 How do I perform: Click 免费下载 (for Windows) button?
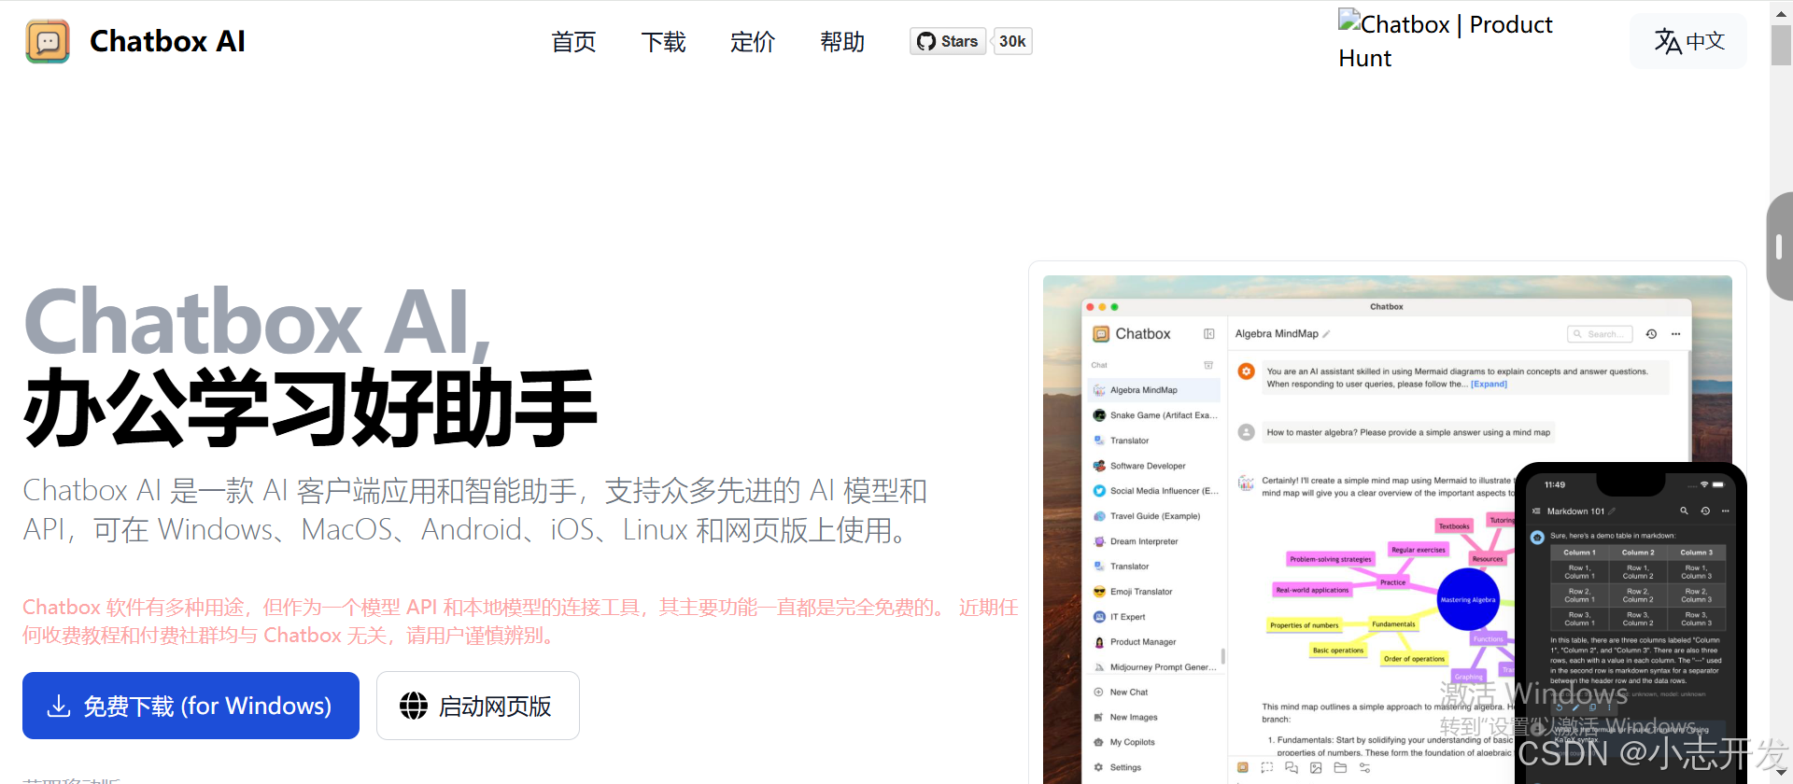[x=191, y=706]
